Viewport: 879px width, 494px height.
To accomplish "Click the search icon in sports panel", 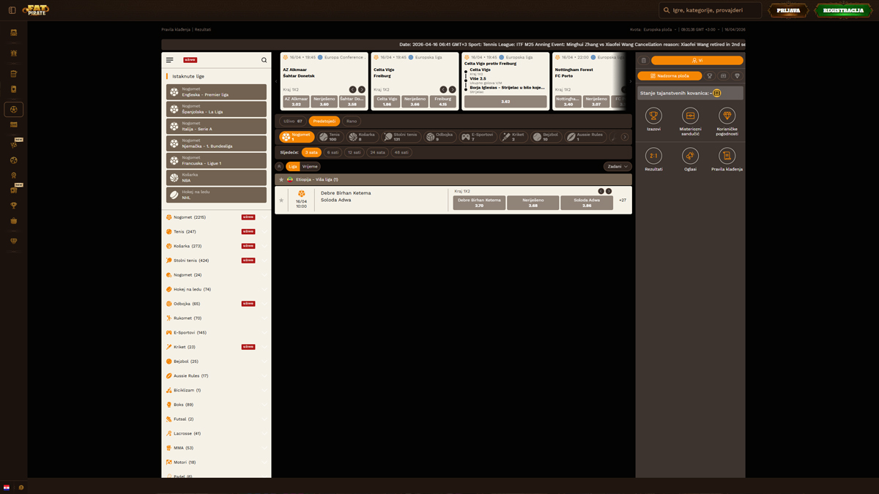I will (x=264, y=60).
